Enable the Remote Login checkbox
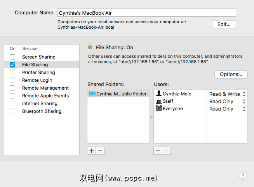The image size is (254, 187). 12,80
